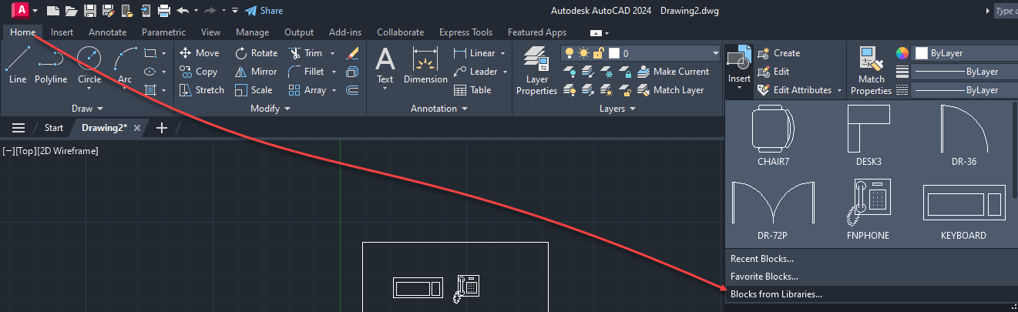Click the Trim tool
This screenshot has width=1018, height=312.
coord(306,53)
